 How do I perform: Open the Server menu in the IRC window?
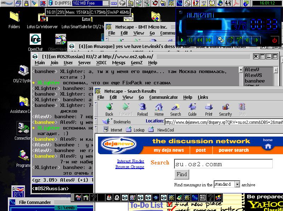(x=84, y=63)
